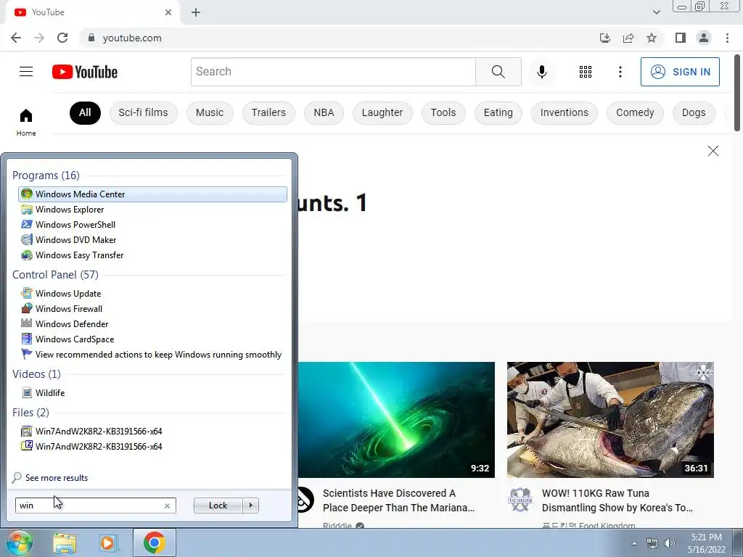Open the Chrome three-dot menu
This screenshot has height=557, width=743.
(727, 38)
